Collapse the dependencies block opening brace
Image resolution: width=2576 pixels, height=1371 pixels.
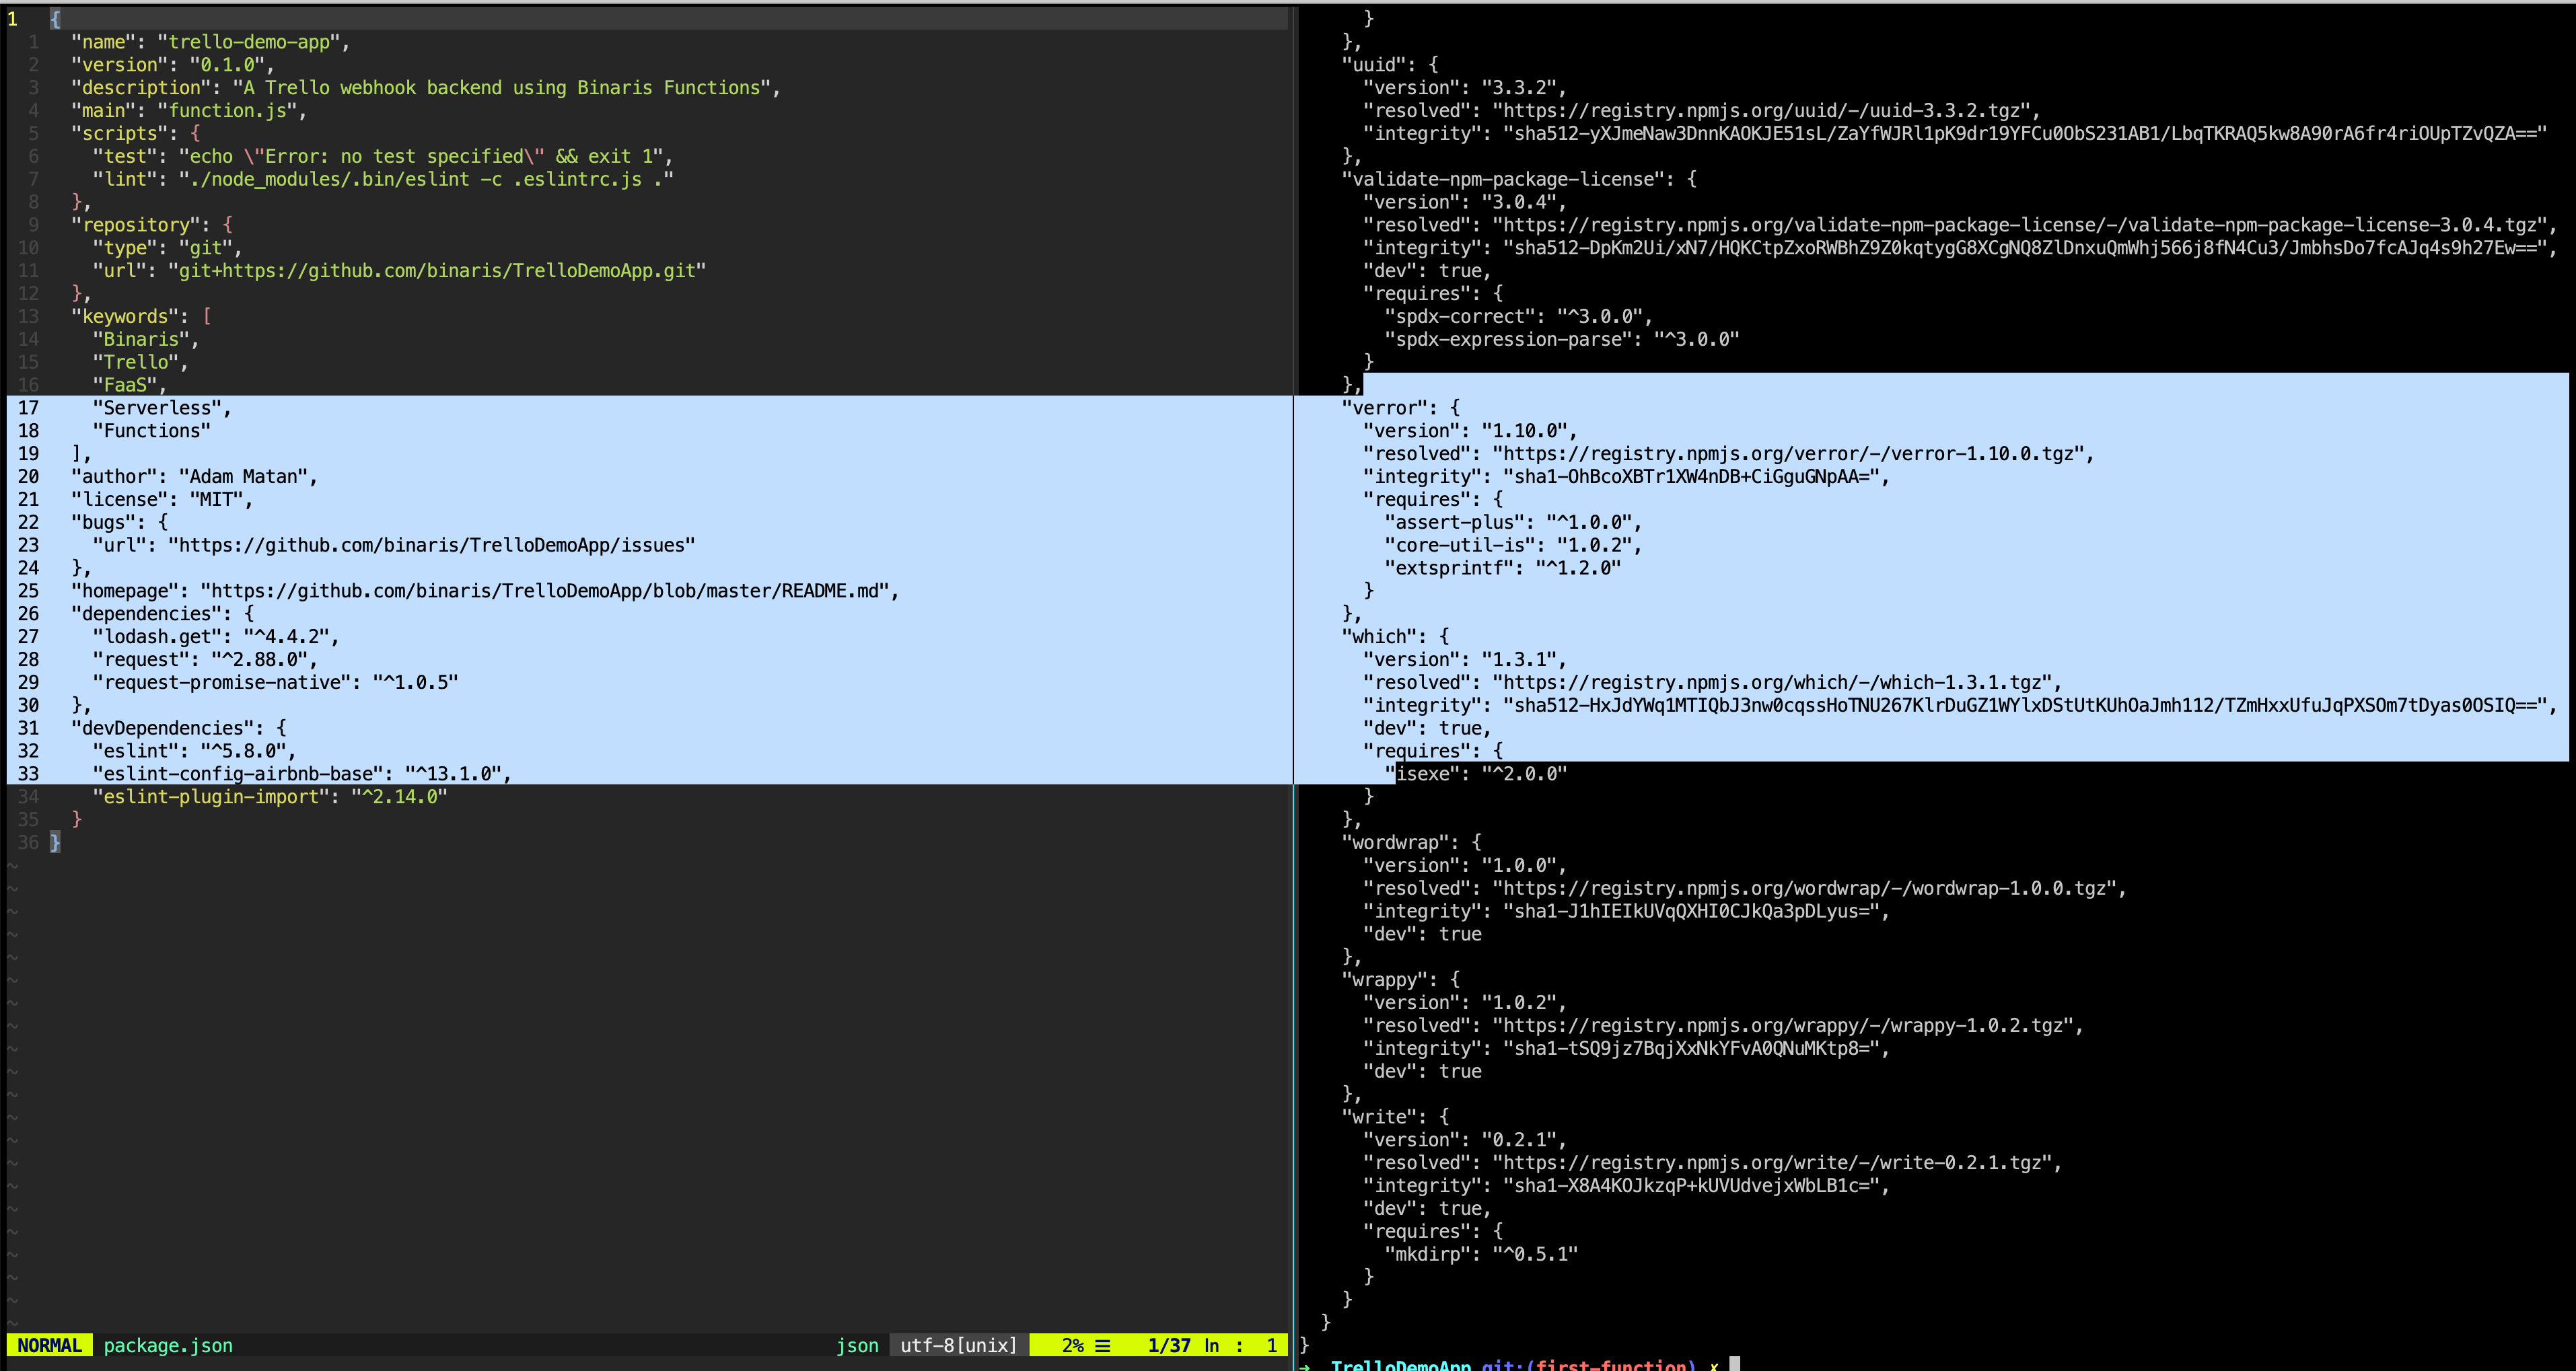[250, 613]
